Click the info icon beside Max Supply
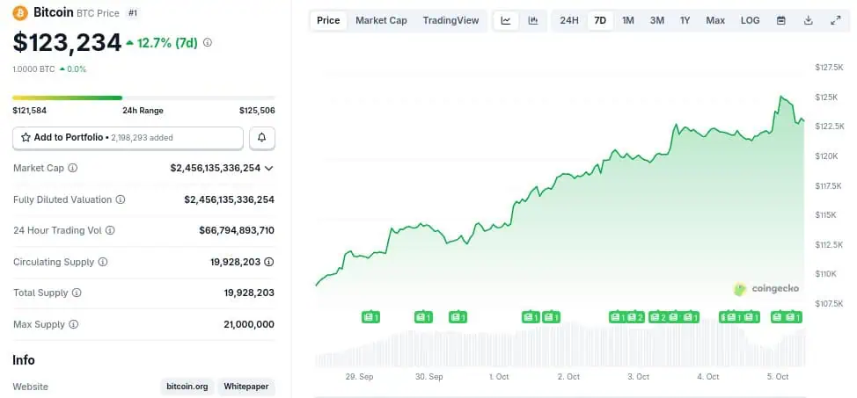The width and height of the screenshot is (857, 398). [73, 324]
